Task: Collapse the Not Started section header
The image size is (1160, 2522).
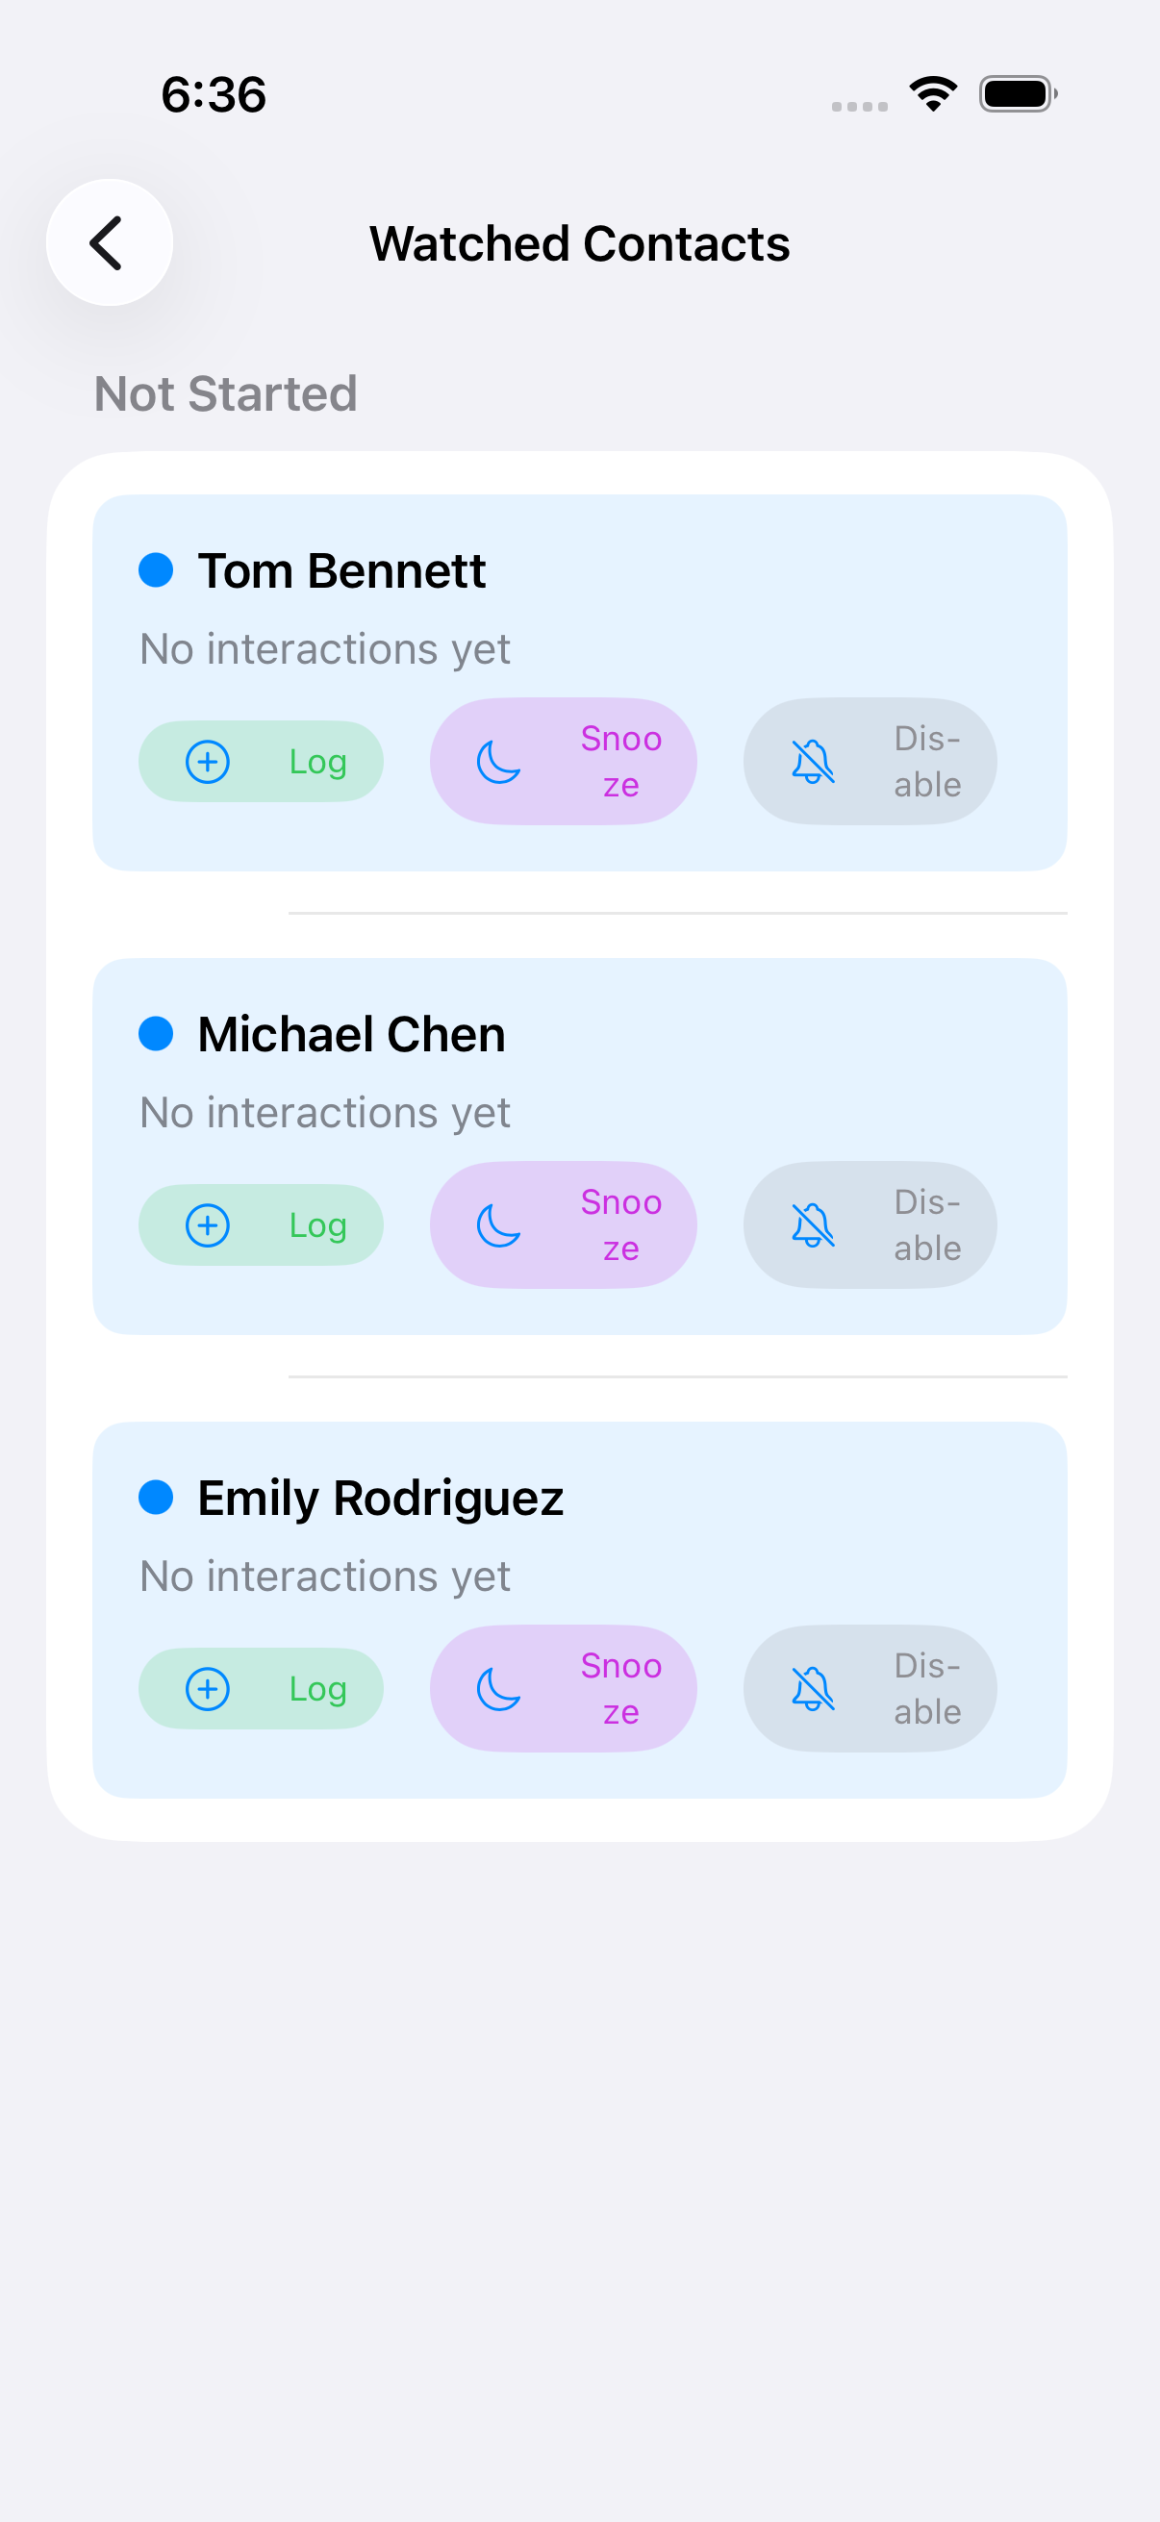Action: click(224, 394)
